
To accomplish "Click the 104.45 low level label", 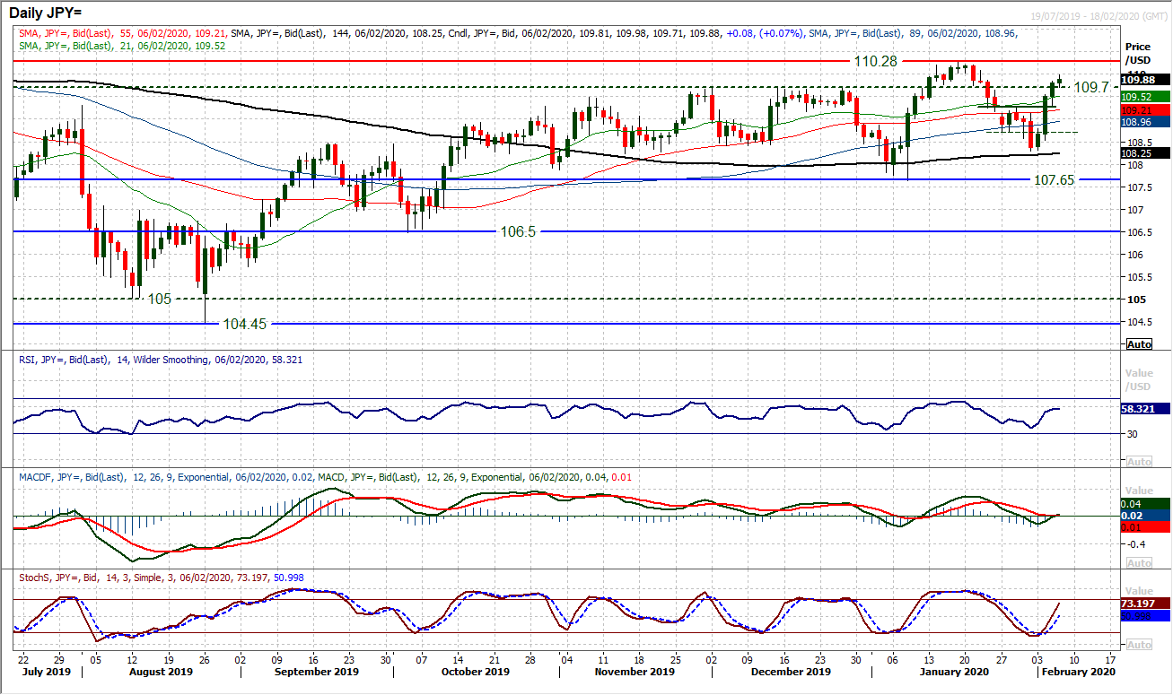I will pos(245,323).
